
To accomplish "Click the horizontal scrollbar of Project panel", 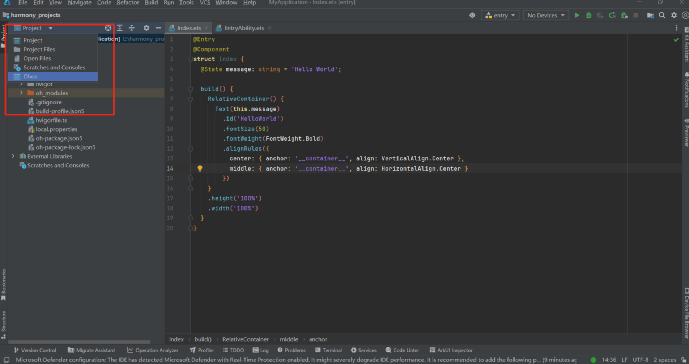I will point(79,342).
